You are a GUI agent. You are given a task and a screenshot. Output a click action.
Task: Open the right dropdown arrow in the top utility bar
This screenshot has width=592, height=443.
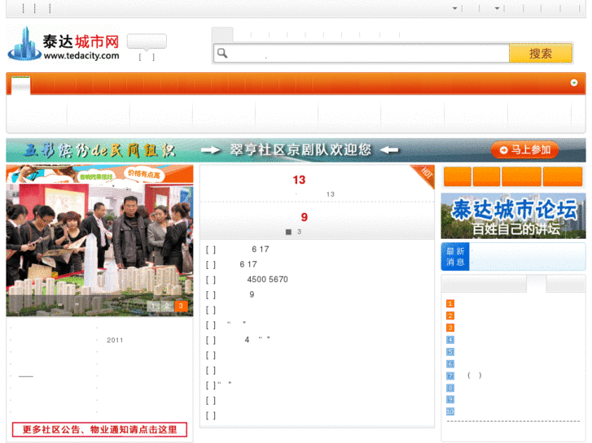click(x=498, y=8)
